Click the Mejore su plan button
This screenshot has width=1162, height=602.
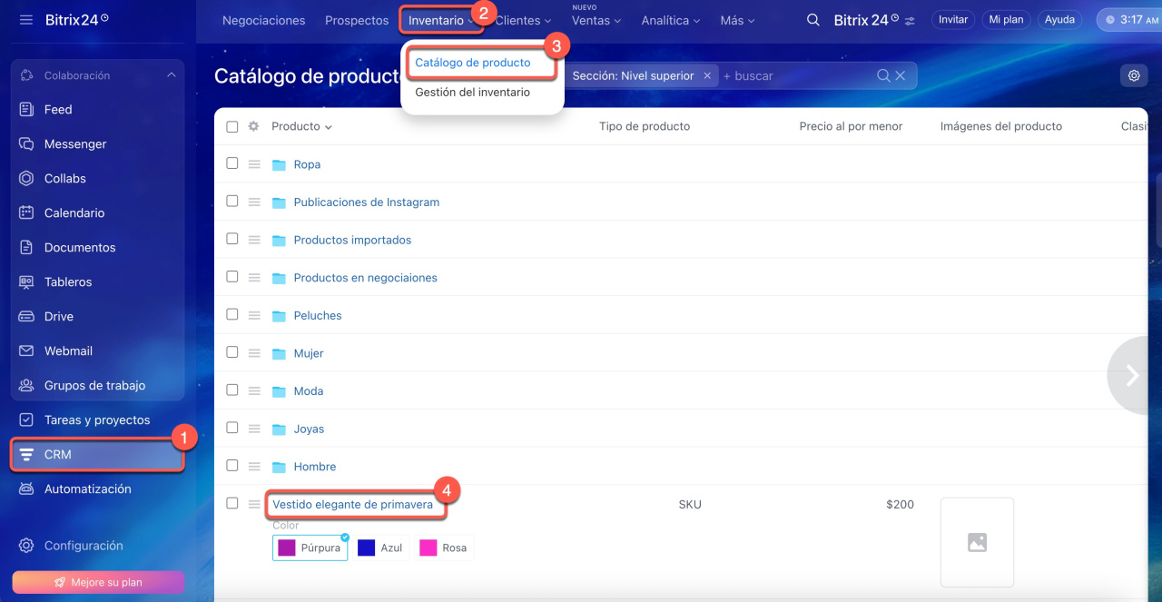[x=98, y=582]
